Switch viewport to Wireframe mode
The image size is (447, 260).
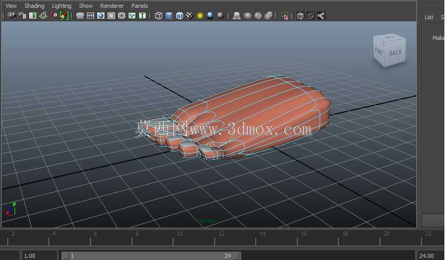tap(159, 16)
